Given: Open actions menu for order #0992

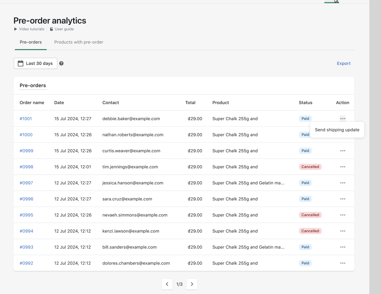Looking at the screenshot, I should [x=343, y=263].
